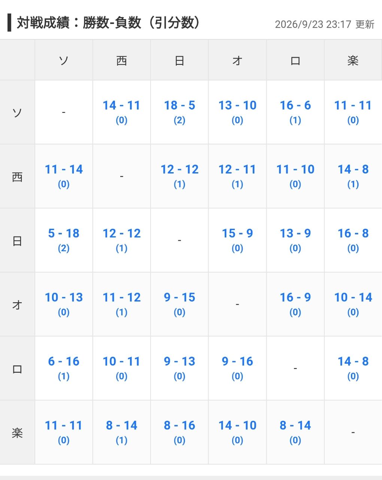Select the ソ vs オ record 13 - 10
The height and width of the screenshot is (480, 382).
[237, 112]
